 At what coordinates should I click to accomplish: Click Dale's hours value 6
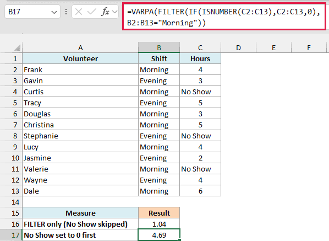tap(200, 191)
